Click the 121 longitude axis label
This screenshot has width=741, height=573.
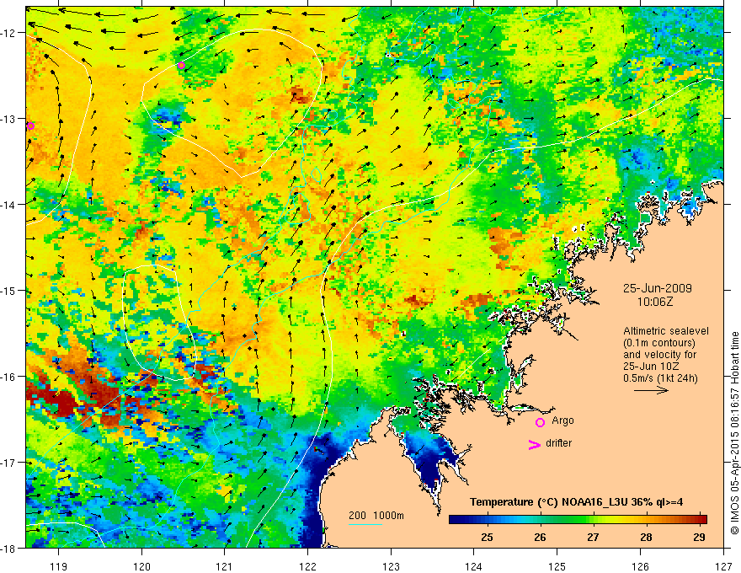225,566
